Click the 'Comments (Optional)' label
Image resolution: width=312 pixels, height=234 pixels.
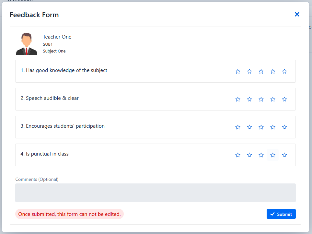click(x=37, y=179)
